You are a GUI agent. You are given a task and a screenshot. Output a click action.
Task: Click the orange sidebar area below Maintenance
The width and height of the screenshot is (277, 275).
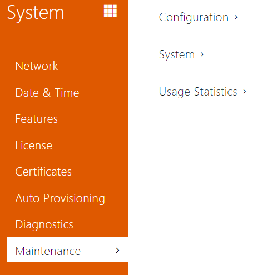(64, 269)
